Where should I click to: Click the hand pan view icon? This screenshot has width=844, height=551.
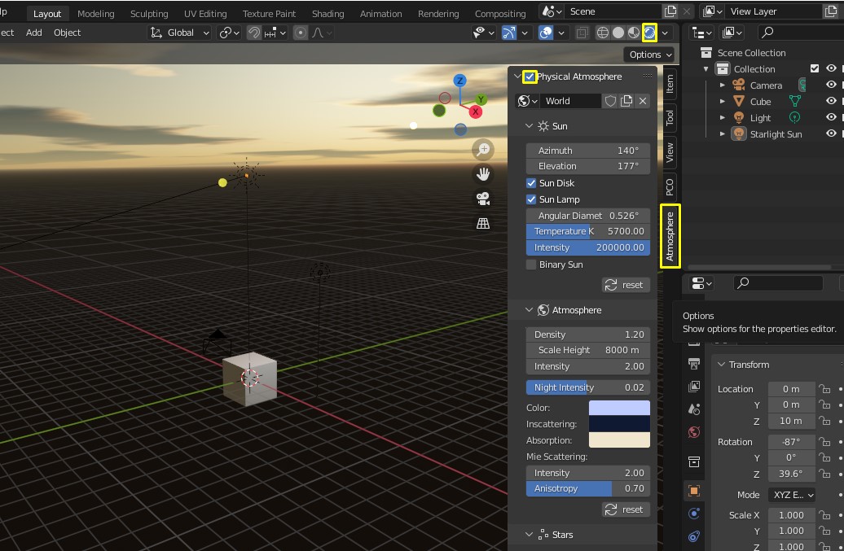[483, 173]
